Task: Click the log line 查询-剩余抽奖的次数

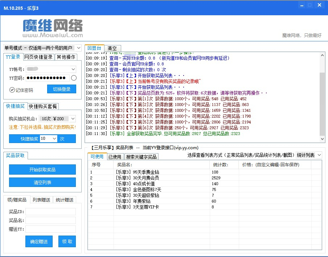Action: (x=126, y=70)
